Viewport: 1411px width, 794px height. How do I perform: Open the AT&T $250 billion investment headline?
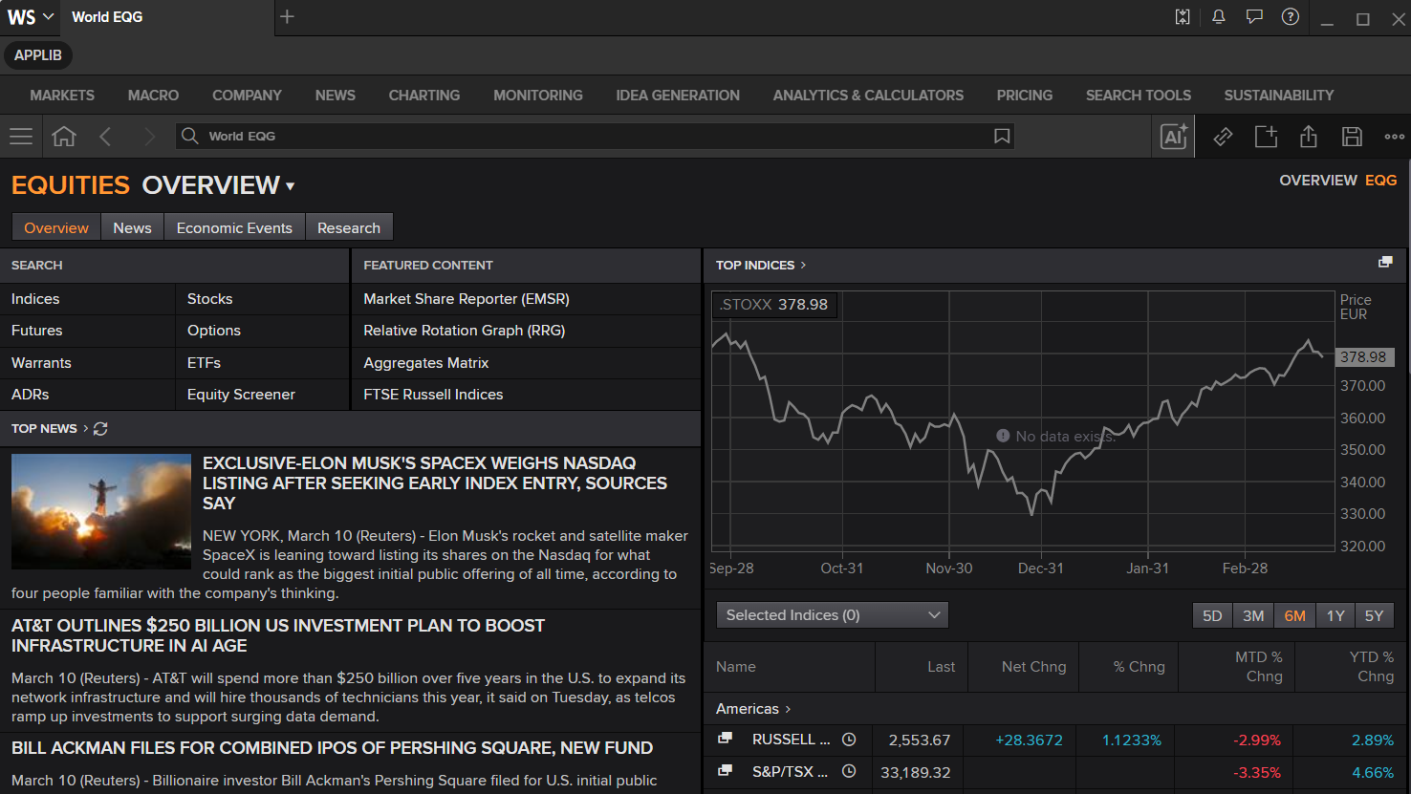coord(278,635)
